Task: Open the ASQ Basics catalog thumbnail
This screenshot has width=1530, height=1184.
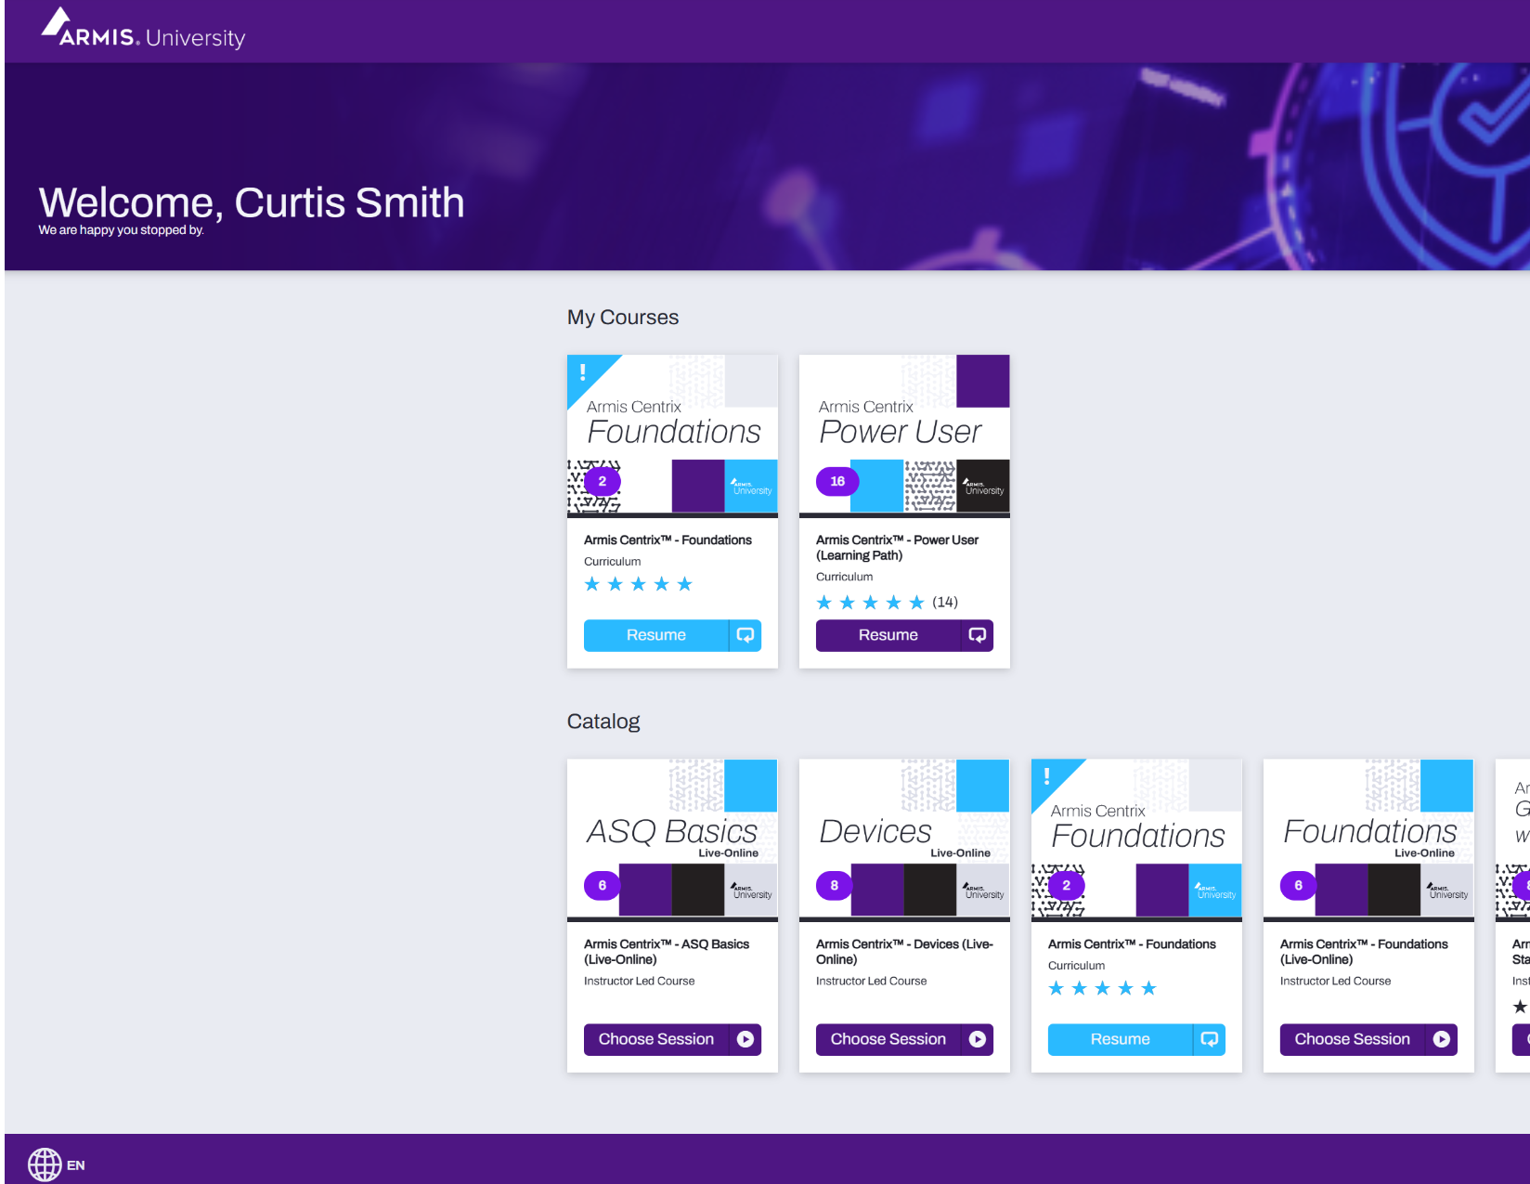Action: (672, 839)
